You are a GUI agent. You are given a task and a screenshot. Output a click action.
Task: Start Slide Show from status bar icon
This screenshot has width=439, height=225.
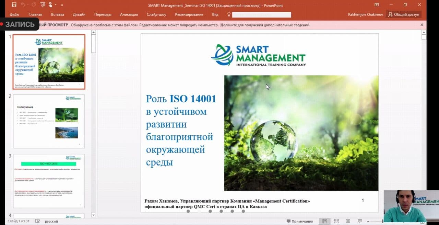pos(360,221)
